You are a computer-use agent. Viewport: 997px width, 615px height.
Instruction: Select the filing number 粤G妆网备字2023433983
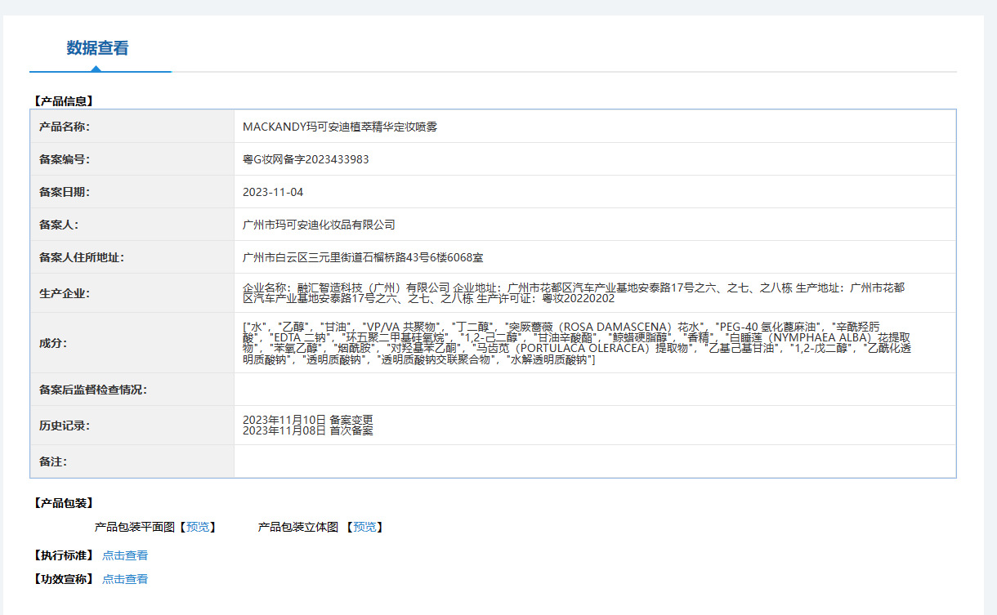click(306, 159)
